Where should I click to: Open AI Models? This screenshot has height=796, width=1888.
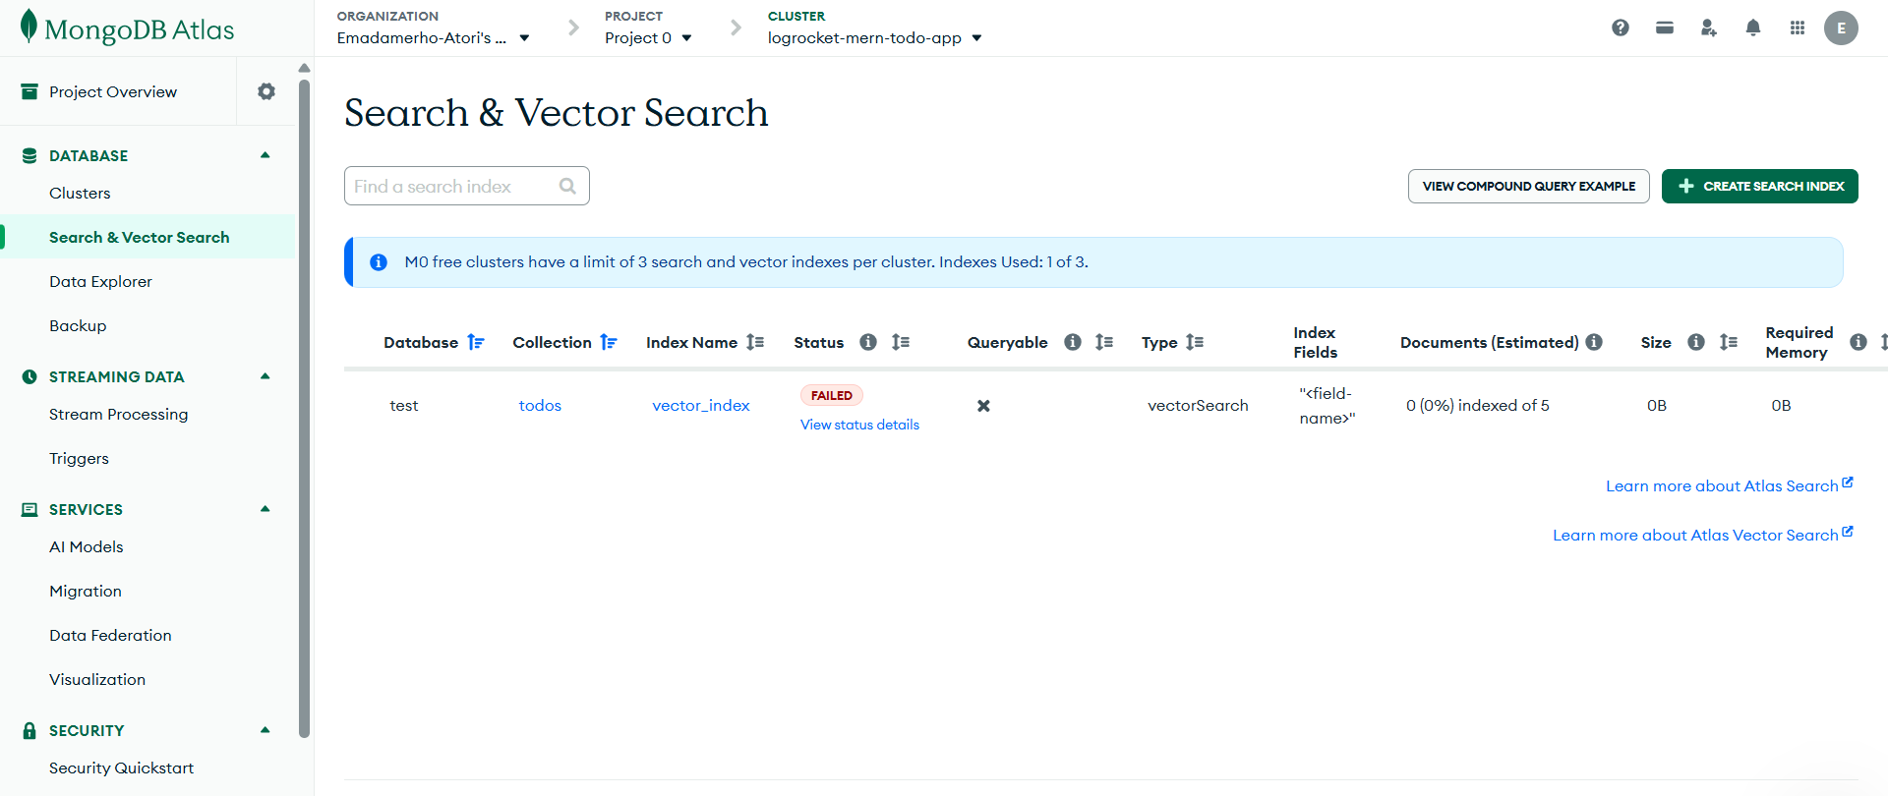coord(87,547)
